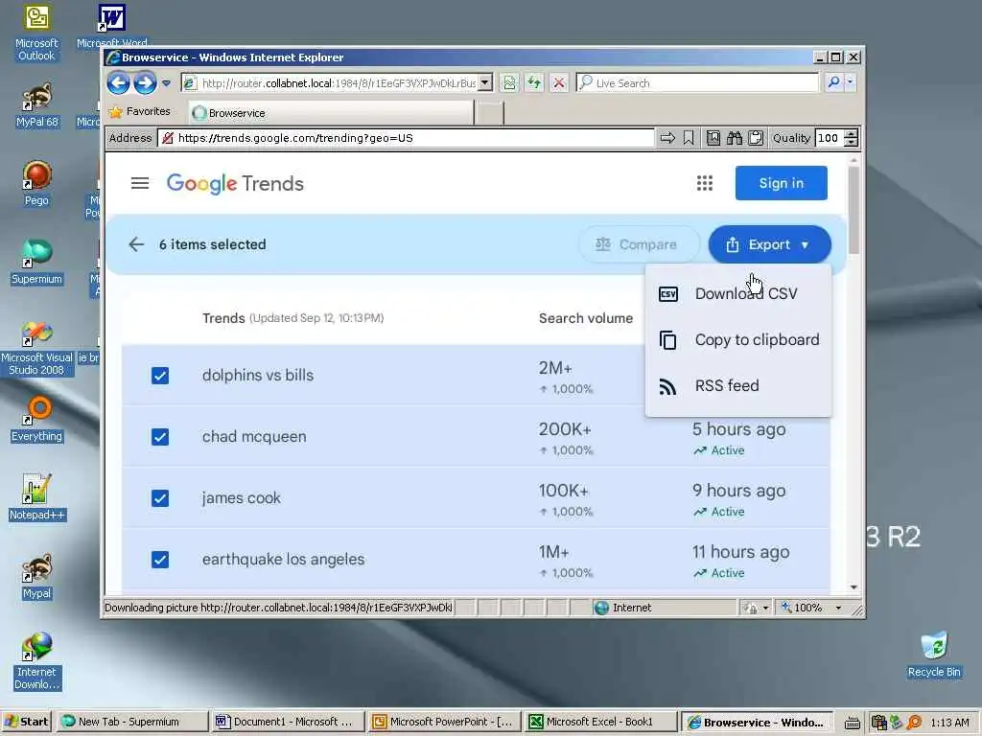Open recent pages dropdown beside forward arrow
This screenshot has width=982, height=736.
(x=166, y=82)
